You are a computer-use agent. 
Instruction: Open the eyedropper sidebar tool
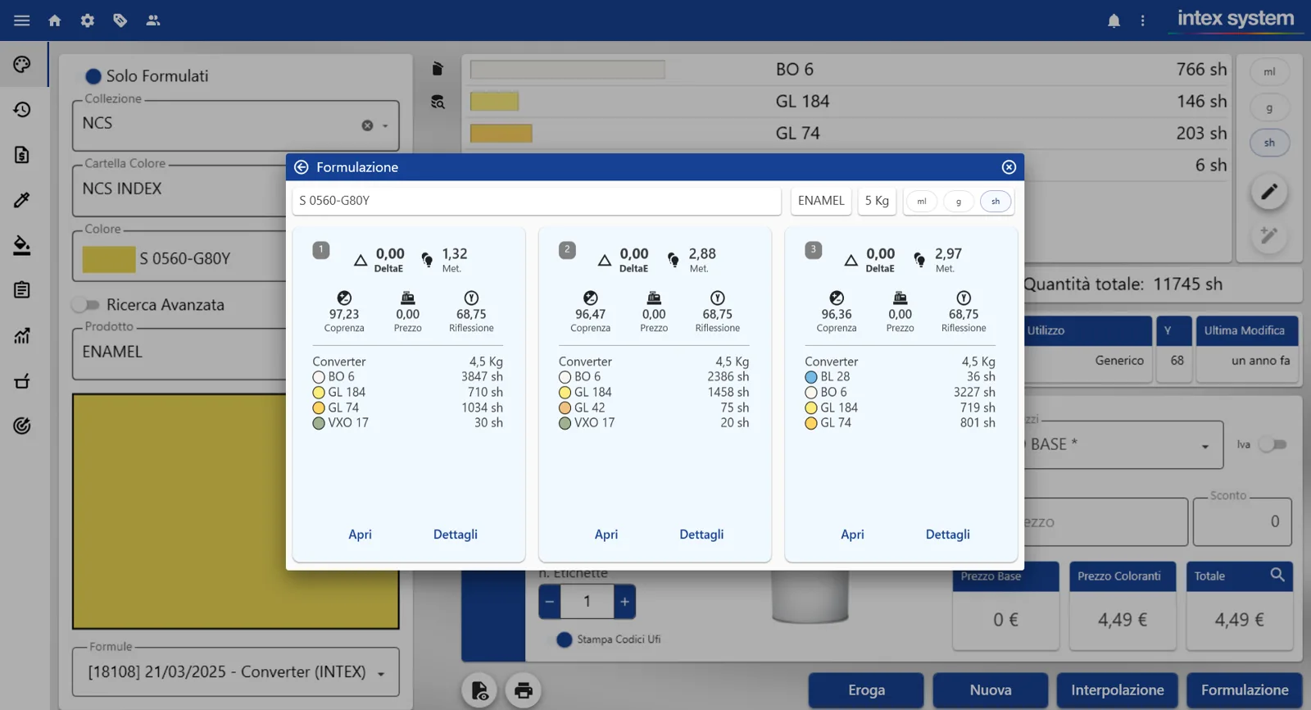coord(22,200)
